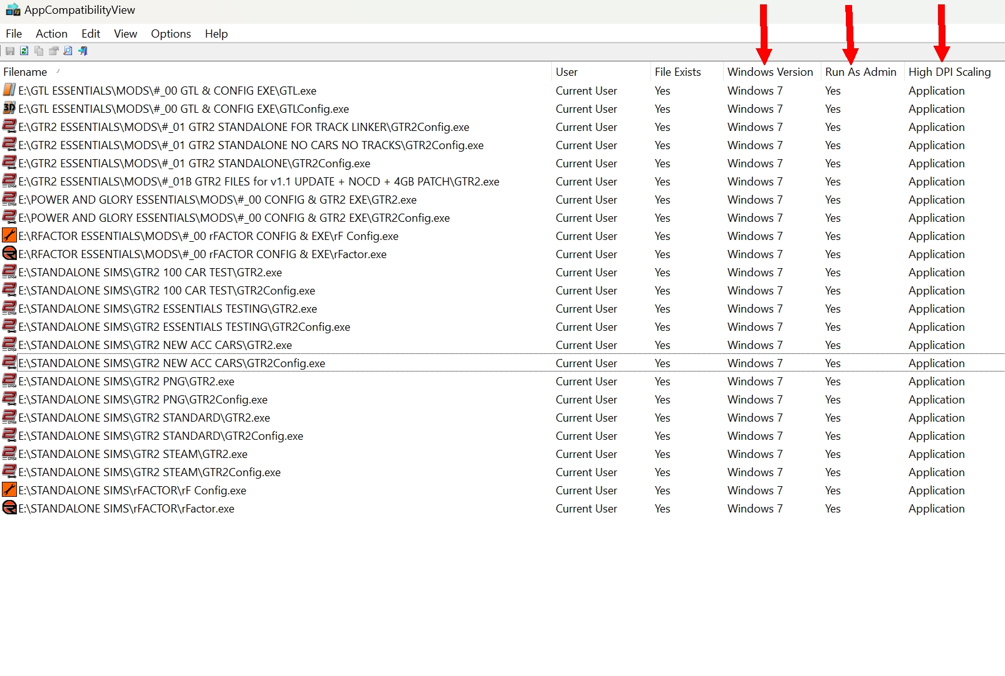
Task: Open the Action menu
Action: point(51,34)
